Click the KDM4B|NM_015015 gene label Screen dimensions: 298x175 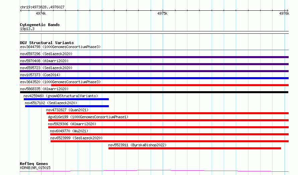[35, 168]
